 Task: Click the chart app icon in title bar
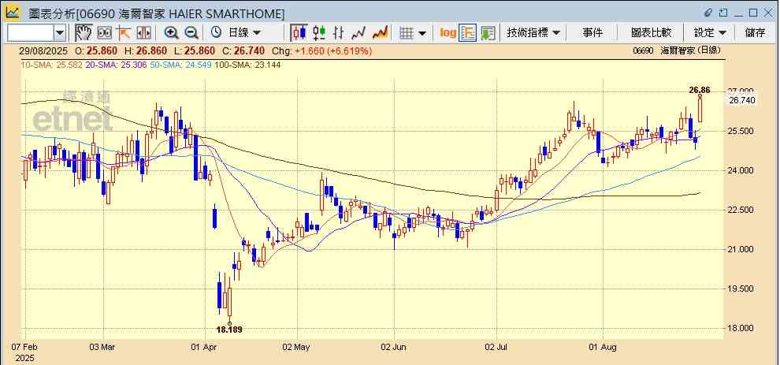[12, 13]
